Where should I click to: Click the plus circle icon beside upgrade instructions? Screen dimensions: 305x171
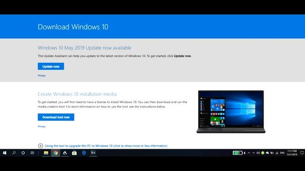point(41,146)
